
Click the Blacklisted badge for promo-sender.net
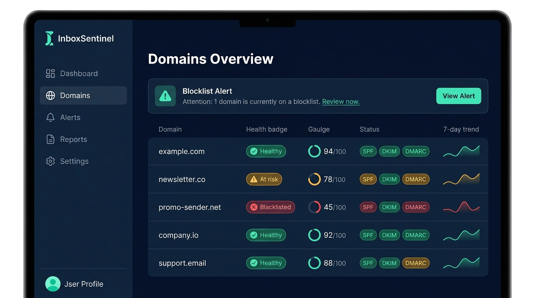[x=271, y=207]
